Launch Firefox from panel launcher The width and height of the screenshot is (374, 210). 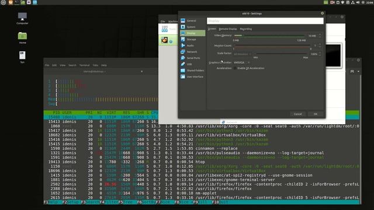(x=11, y=2)
